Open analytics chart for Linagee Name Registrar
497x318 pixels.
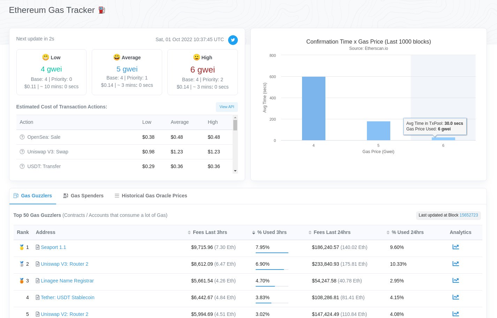(455, 280)
